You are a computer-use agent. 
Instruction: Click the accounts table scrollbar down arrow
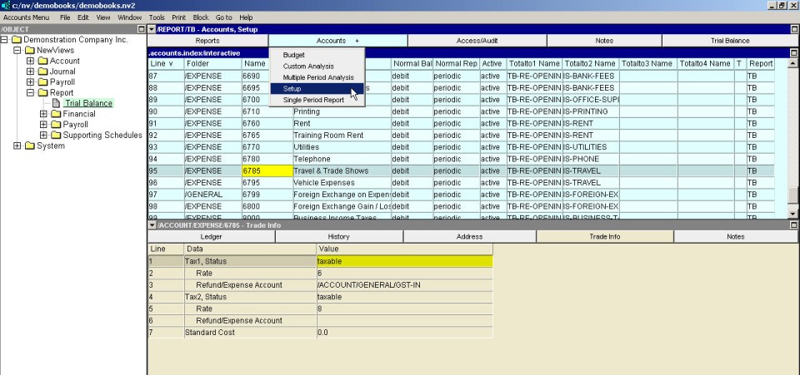pyautogui.click(x=793, y=214)
